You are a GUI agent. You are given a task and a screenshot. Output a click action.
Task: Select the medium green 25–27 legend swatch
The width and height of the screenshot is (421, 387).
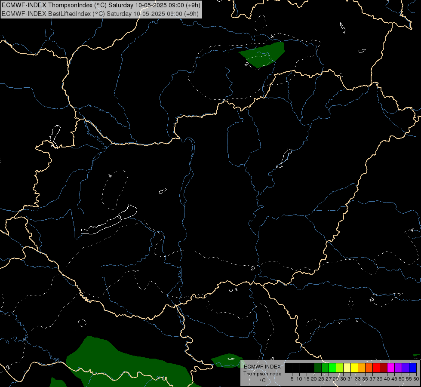pos(325,368)
